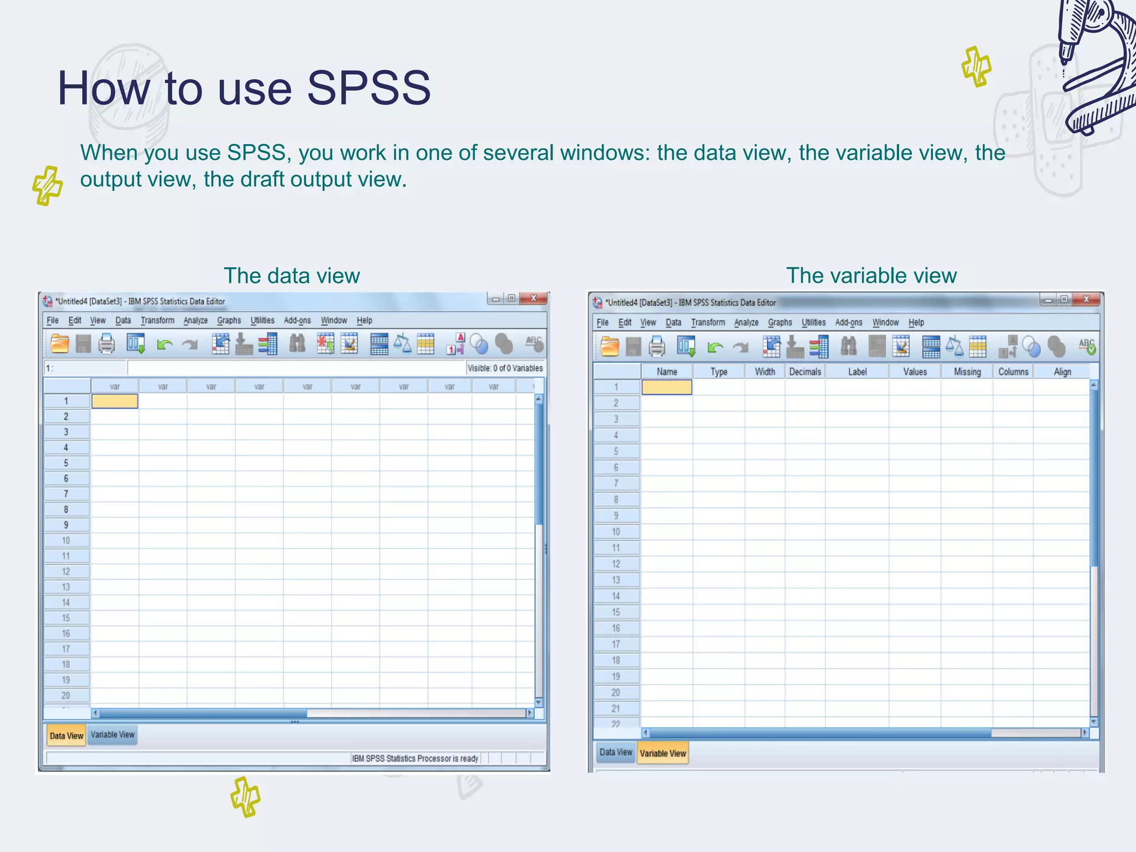Click Open file icon in data view toolbar
Screen dimensions: 1136x852
(60, 344)
